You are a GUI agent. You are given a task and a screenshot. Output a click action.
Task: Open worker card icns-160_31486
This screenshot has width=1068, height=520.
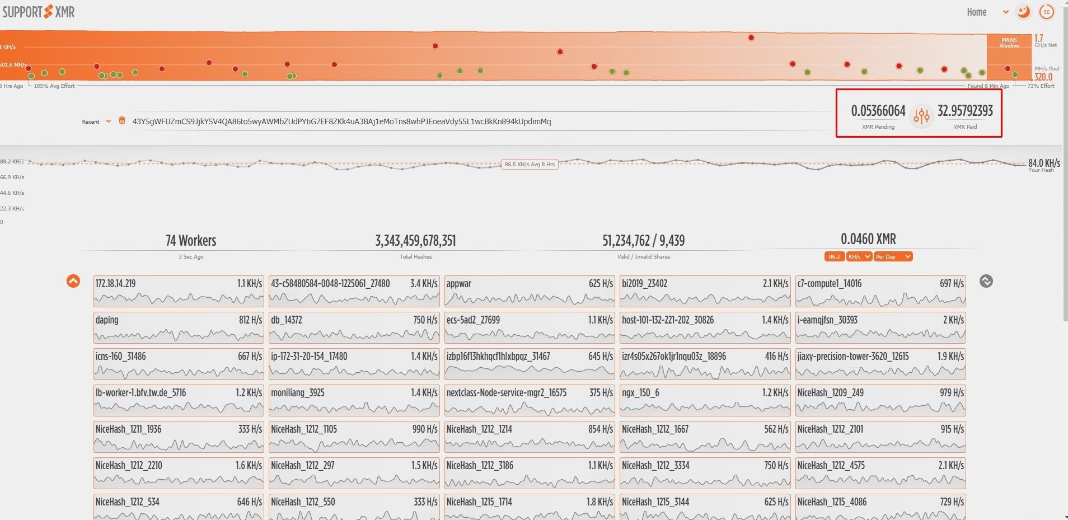[179, 363]
